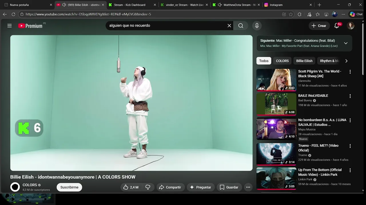366x205 pixels.
Task: Open browser extensions puzzle icon
Action: [300, 14]
